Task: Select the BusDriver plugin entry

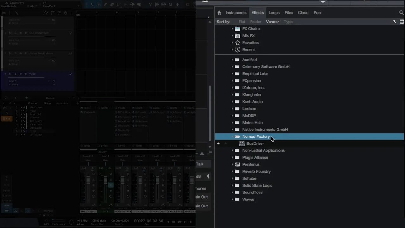Action: click(255, 143)
